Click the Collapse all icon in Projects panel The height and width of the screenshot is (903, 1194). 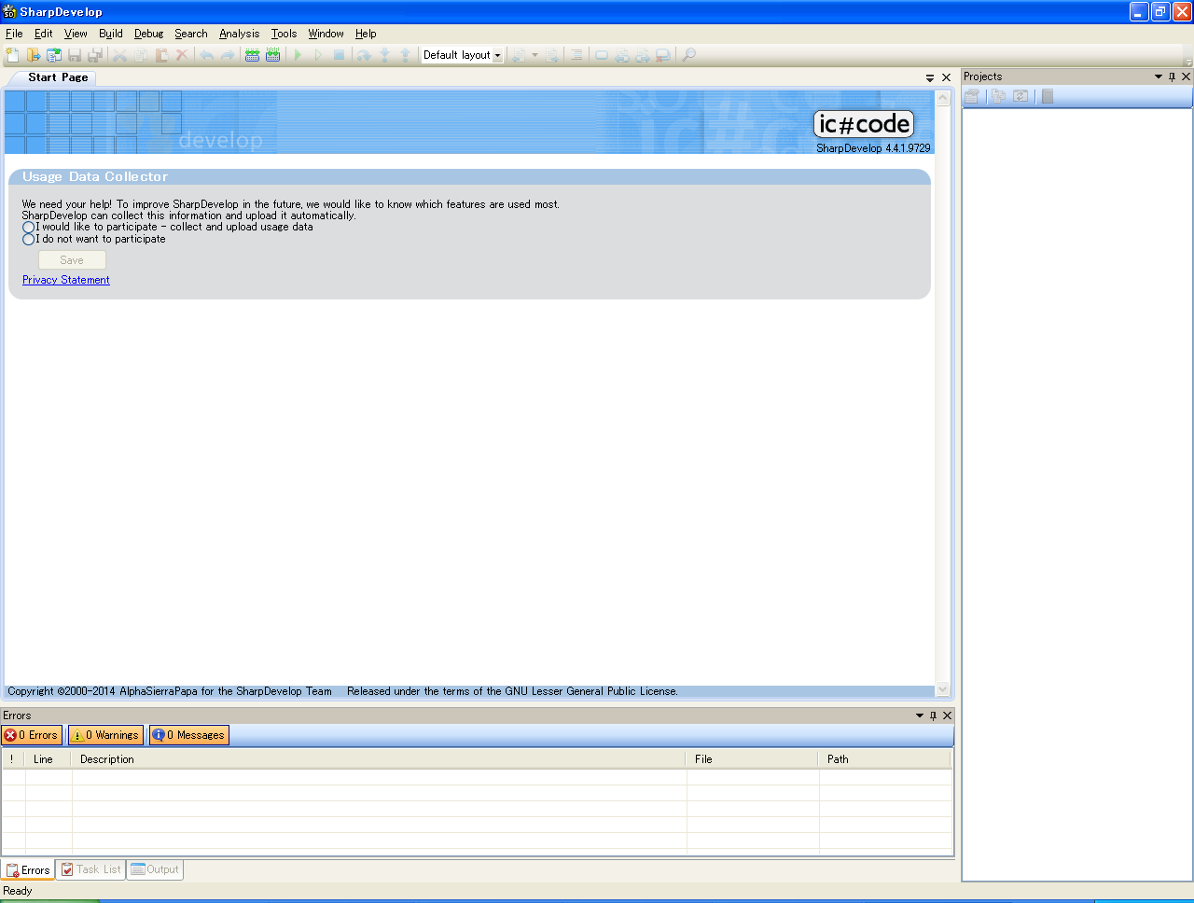[1048, 96]
